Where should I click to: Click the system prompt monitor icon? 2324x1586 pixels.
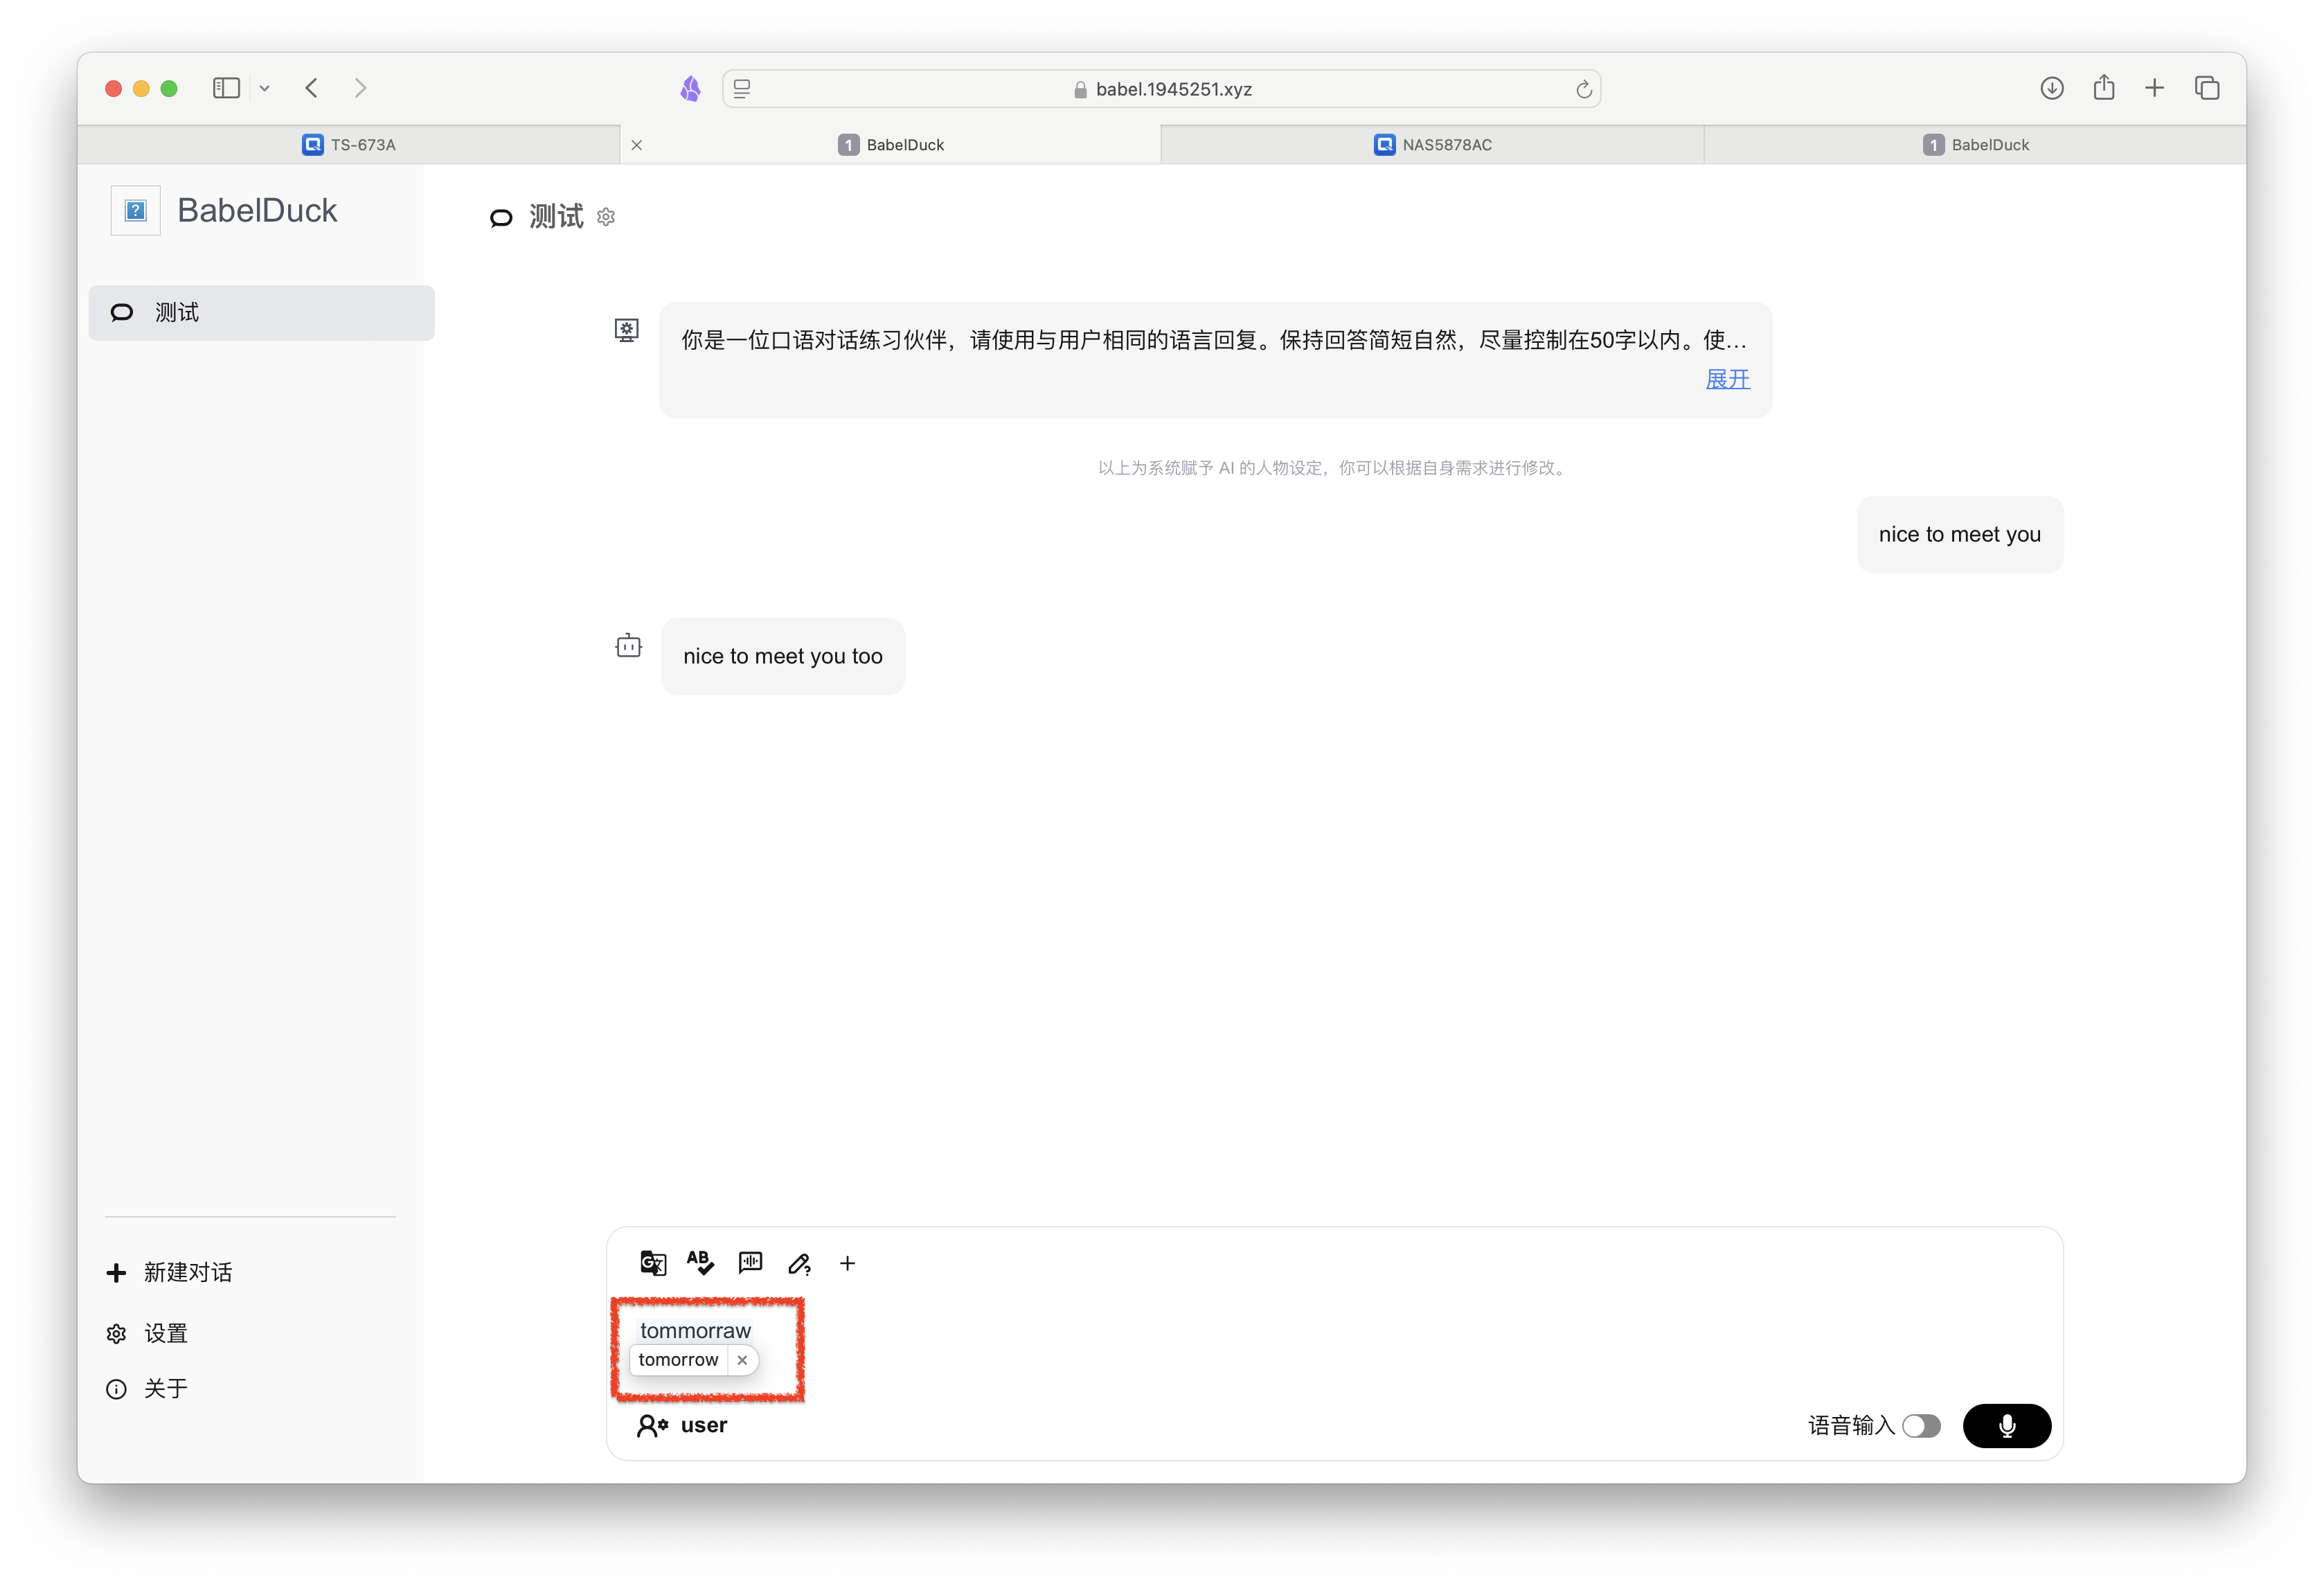626,331
